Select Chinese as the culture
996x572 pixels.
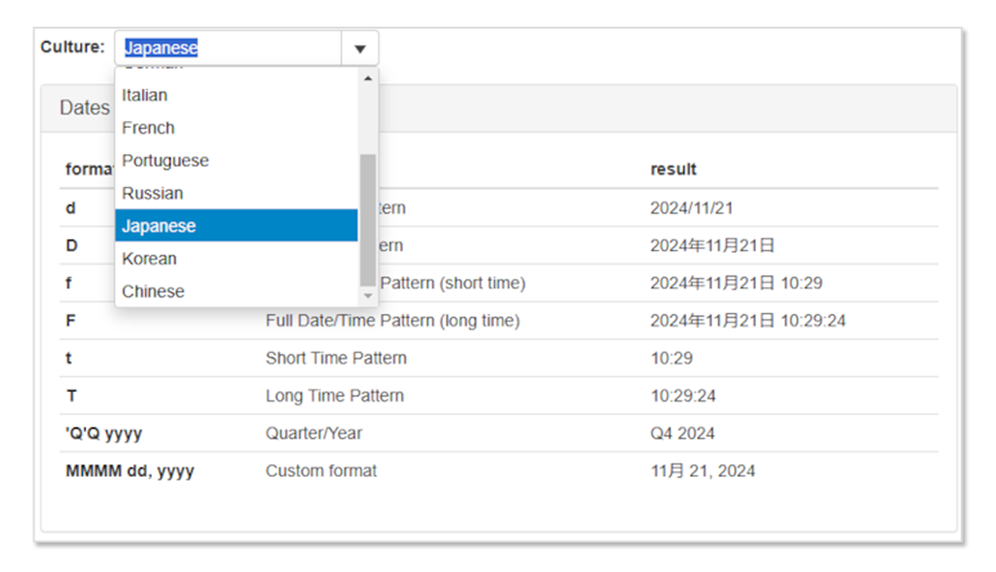pos(154,291)
